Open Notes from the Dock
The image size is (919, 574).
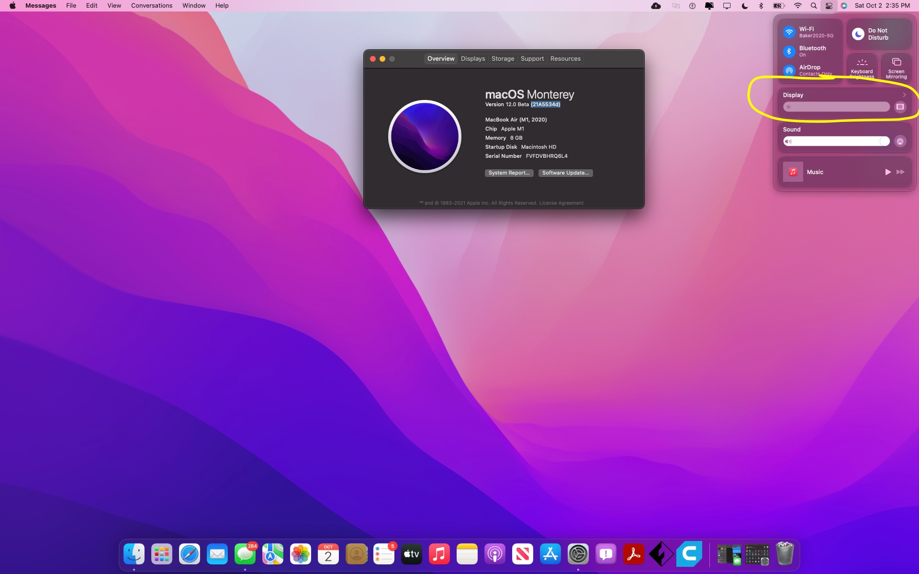pos(467,554)
